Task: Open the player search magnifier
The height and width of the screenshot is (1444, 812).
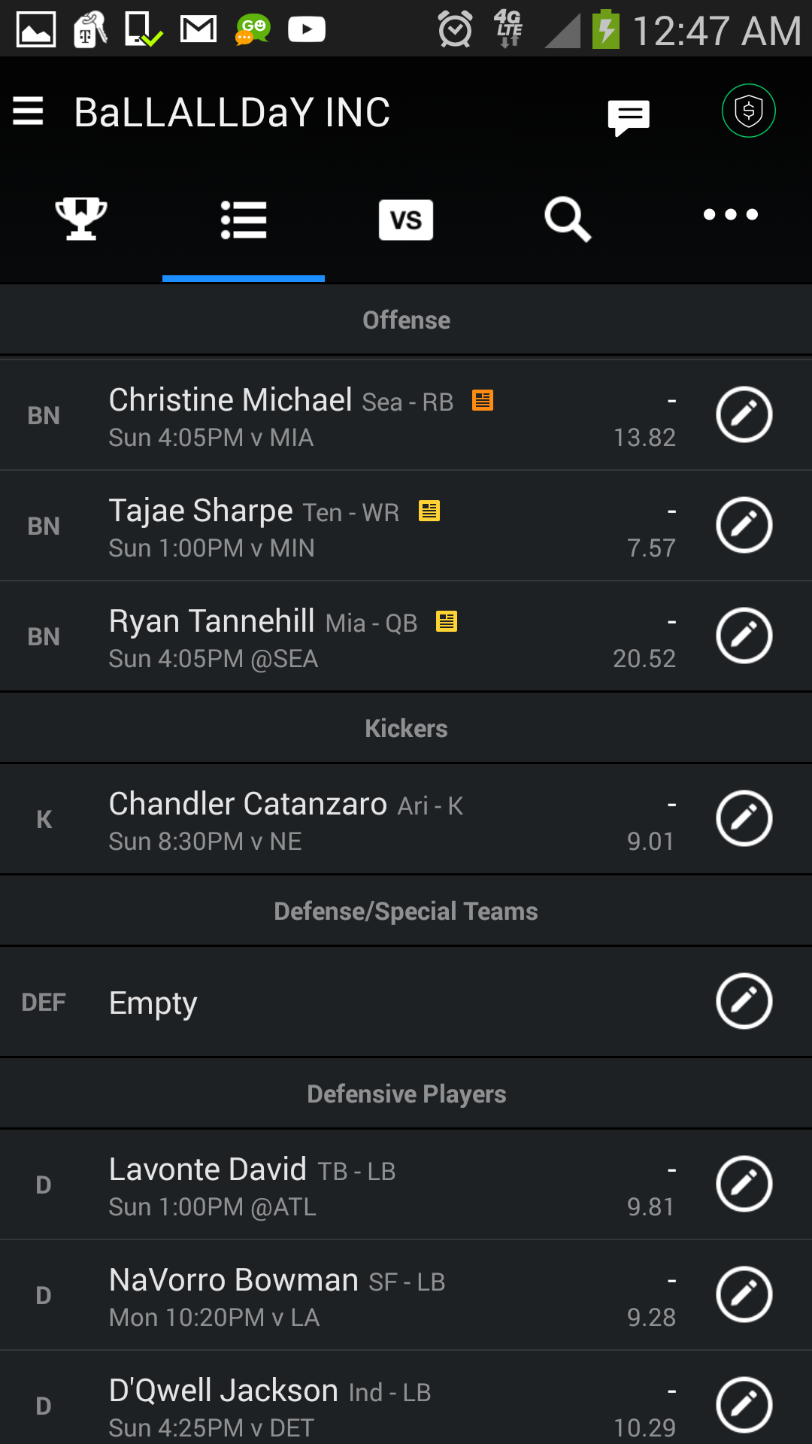Action: (x=568, y=220)
